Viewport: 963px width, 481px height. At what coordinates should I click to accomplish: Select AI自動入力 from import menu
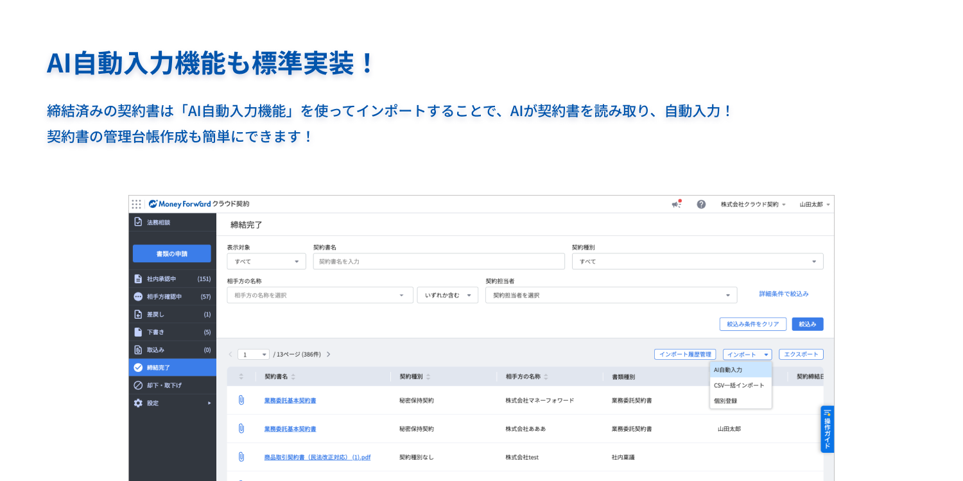[x=741, y=370]
